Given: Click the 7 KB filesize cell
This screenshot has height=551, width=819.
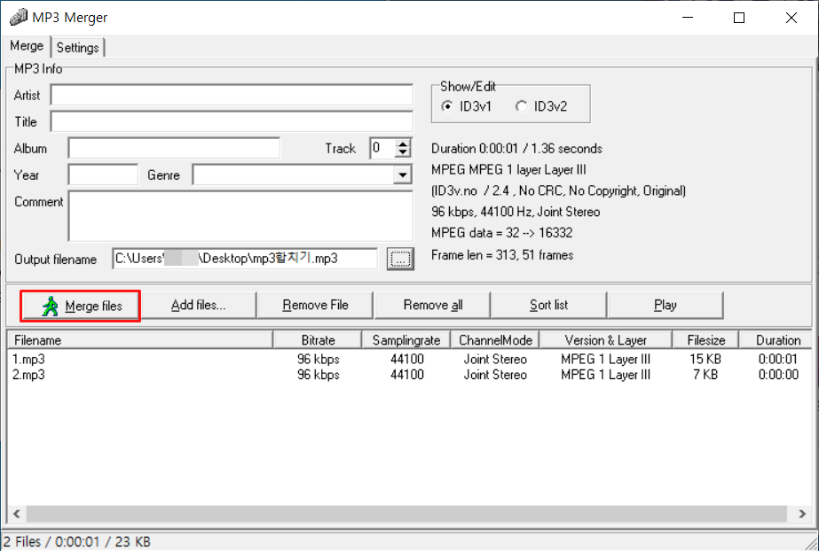Looking at the screenshot, I should [x=705, y=375].
